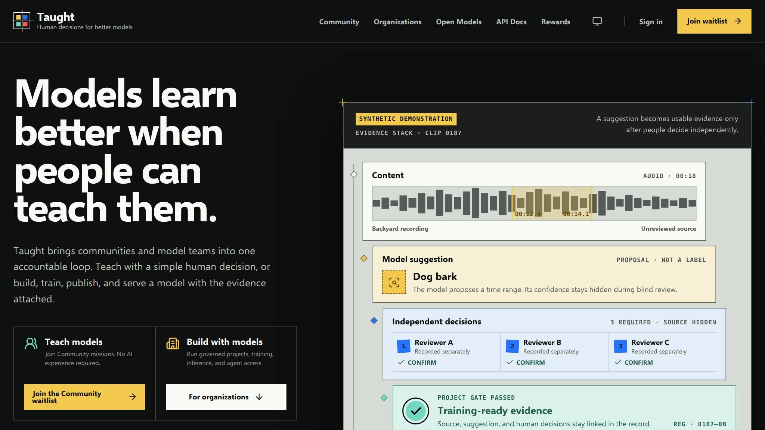This screenshot has width=765, height=430.
Task: Click the Teach models people icon
Action: (31, 343)
